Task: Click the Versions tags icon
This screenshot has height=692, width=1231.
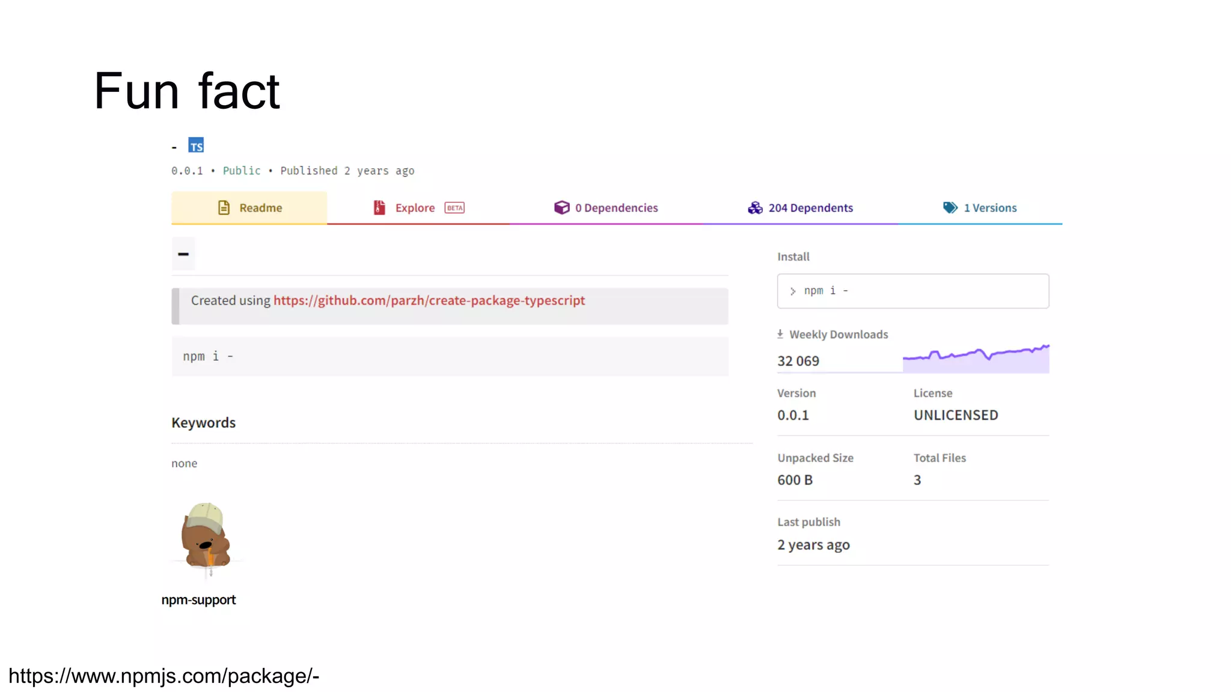Action: pyautogui.click(x=950, y=208)
